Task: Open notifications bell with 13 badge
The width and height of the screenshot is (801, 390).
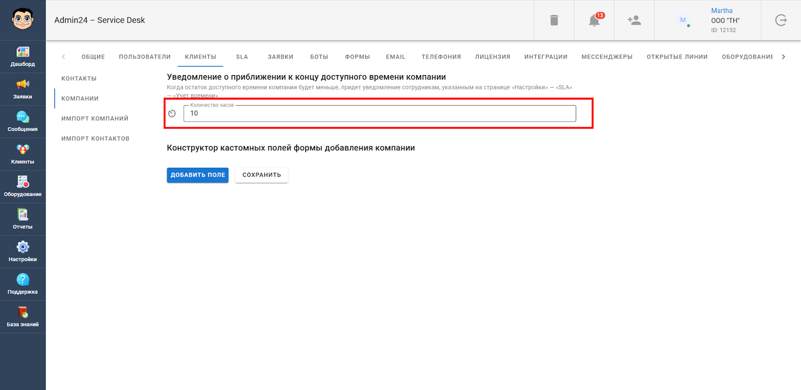Action: click(594, 20)
